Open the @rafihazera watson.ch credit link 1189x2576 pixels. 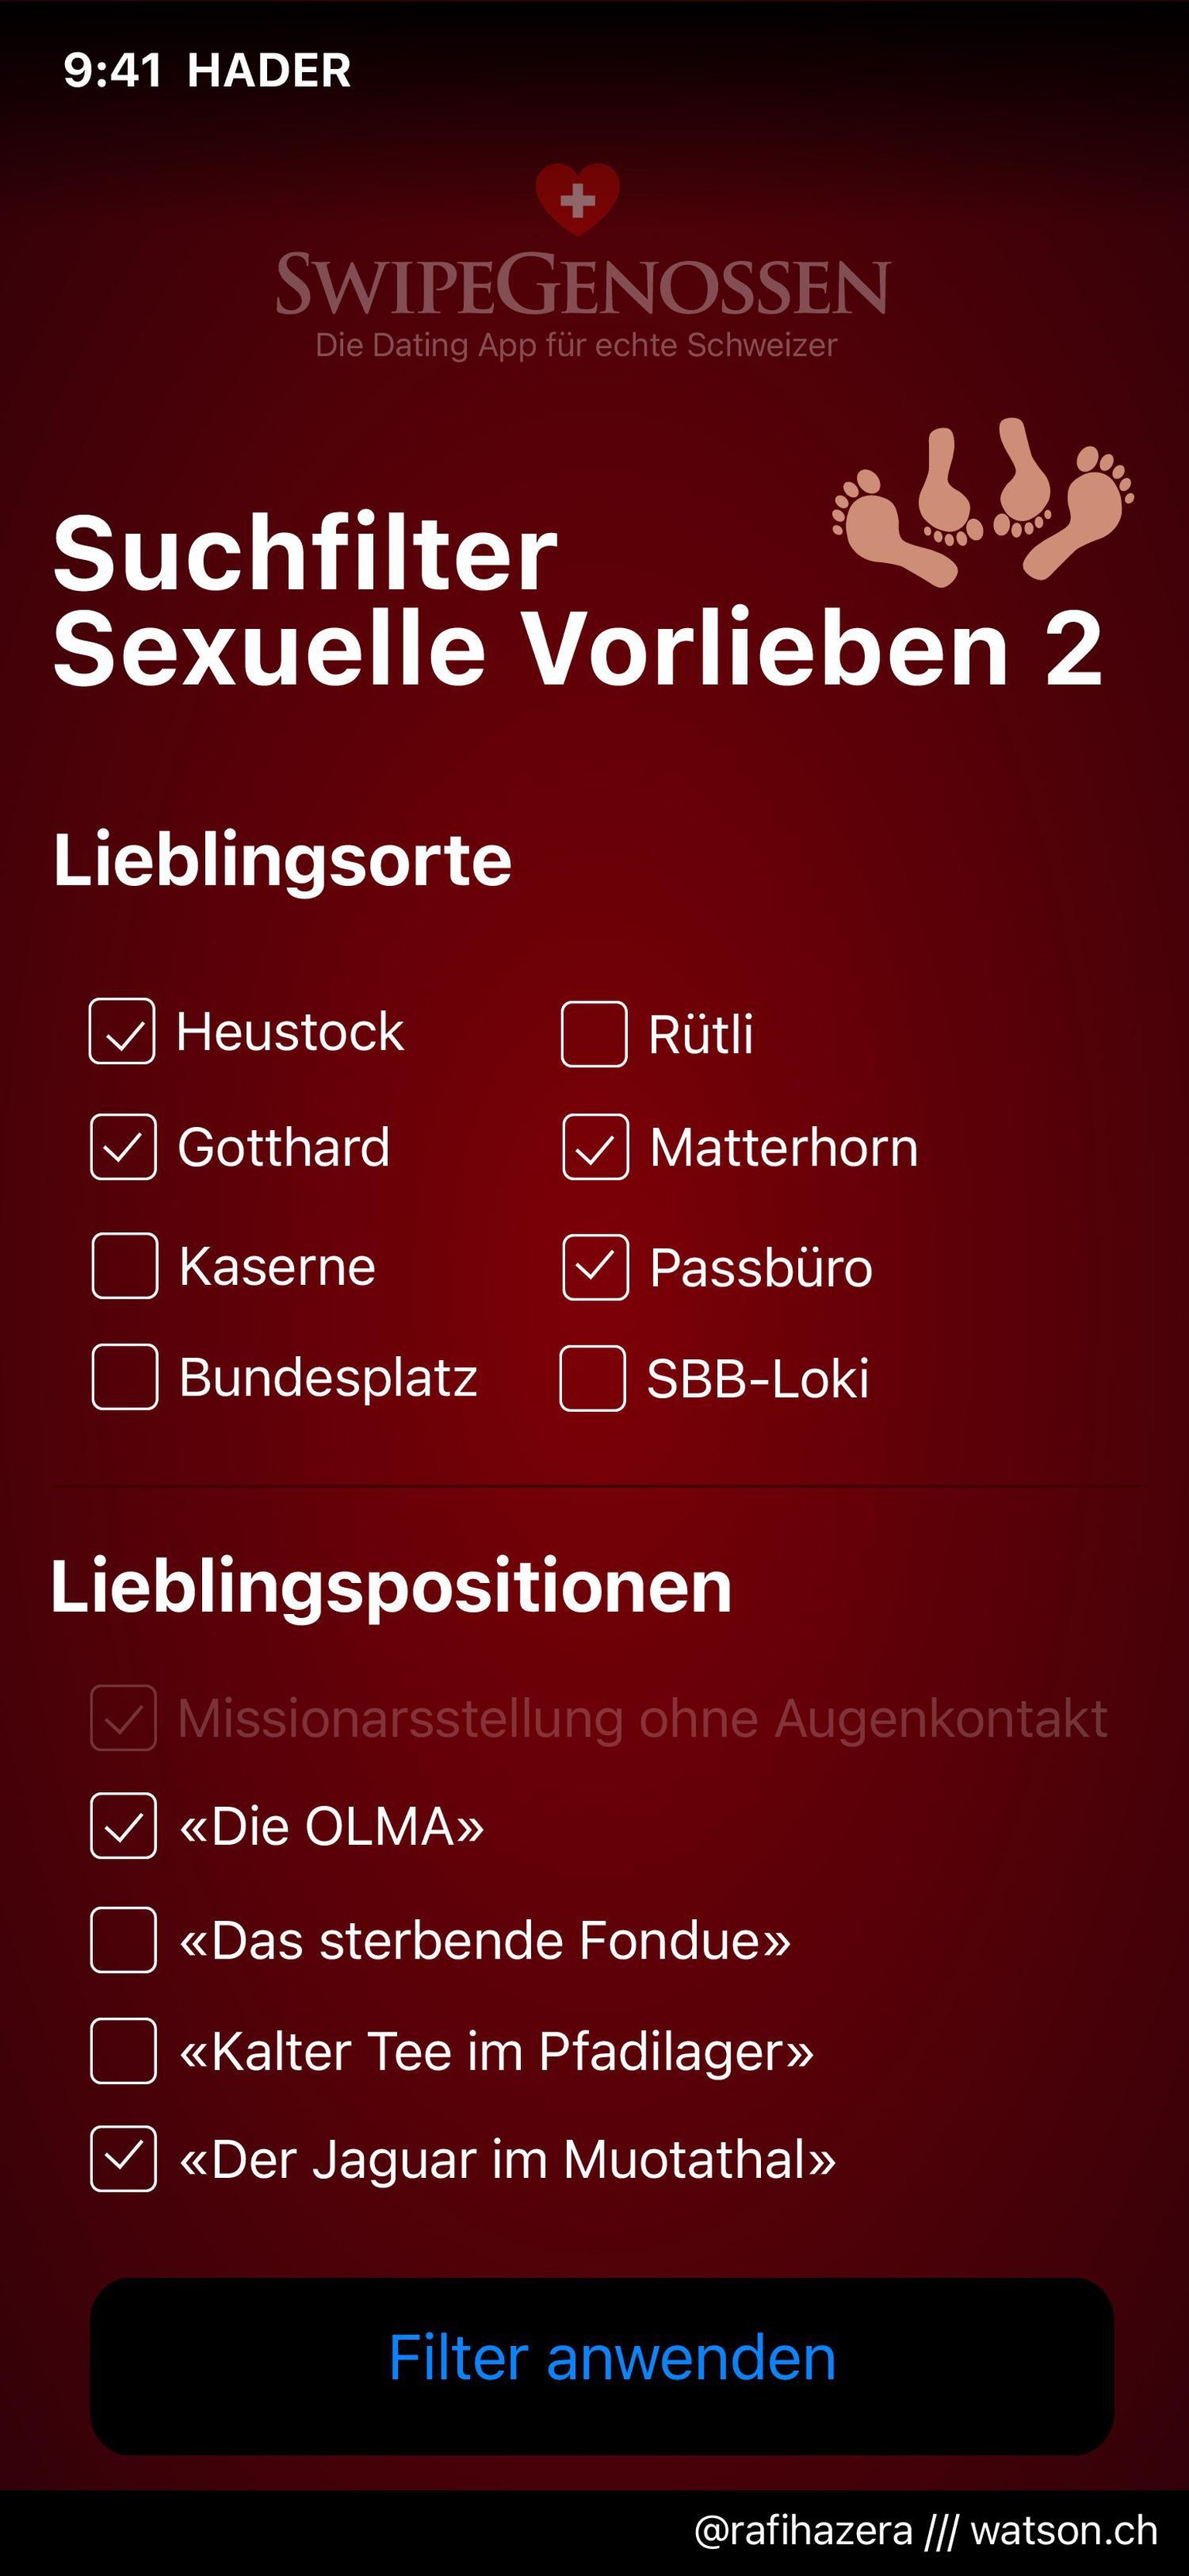tap(927, 2531)
